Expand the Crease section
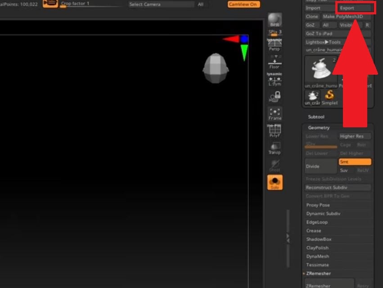 [x=314, y=230]
